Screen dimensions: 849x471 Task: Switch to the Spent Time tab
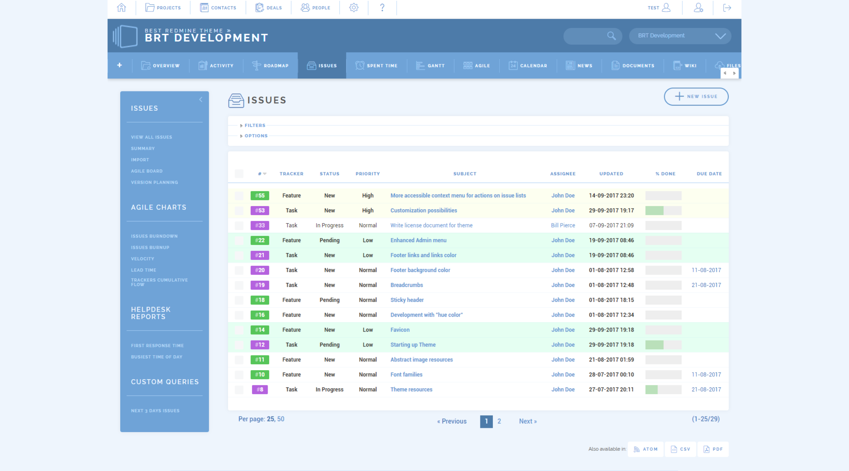(377, 66)
